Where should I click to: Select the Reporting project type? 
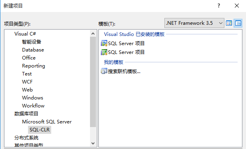point(34,66)
